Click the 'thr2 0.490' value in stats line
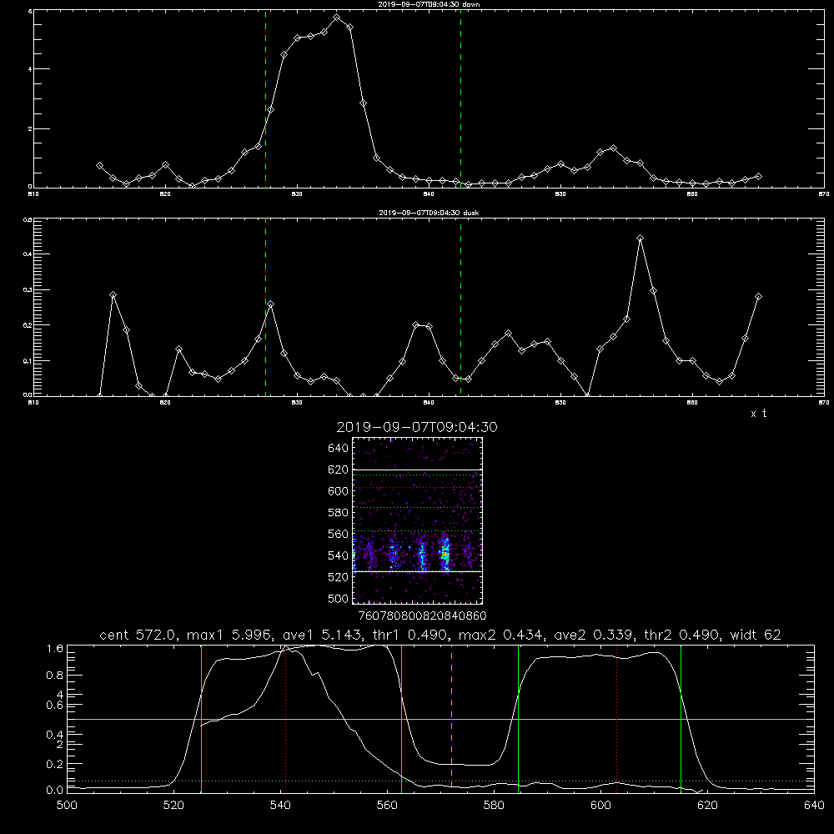Image resolution: width=834 pixels, height=834 pixels. tap(682, 635)
